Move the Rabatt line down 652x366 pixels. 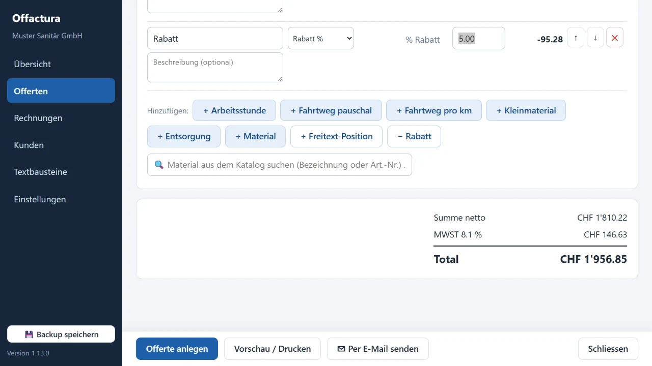[x=595, y=38]
